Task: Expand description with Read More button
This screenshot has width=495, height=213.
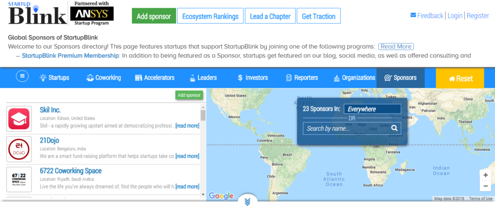Action: (x=396, y=46)
